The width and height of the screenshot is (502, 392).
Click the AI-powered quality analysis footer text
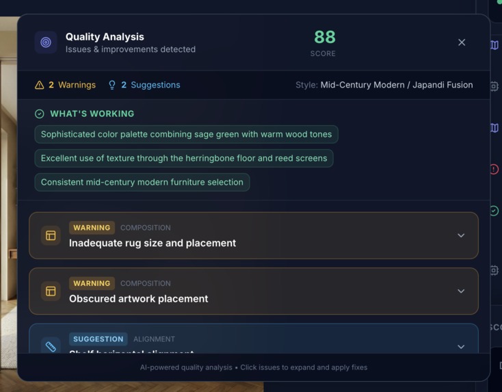click(254, 367)
